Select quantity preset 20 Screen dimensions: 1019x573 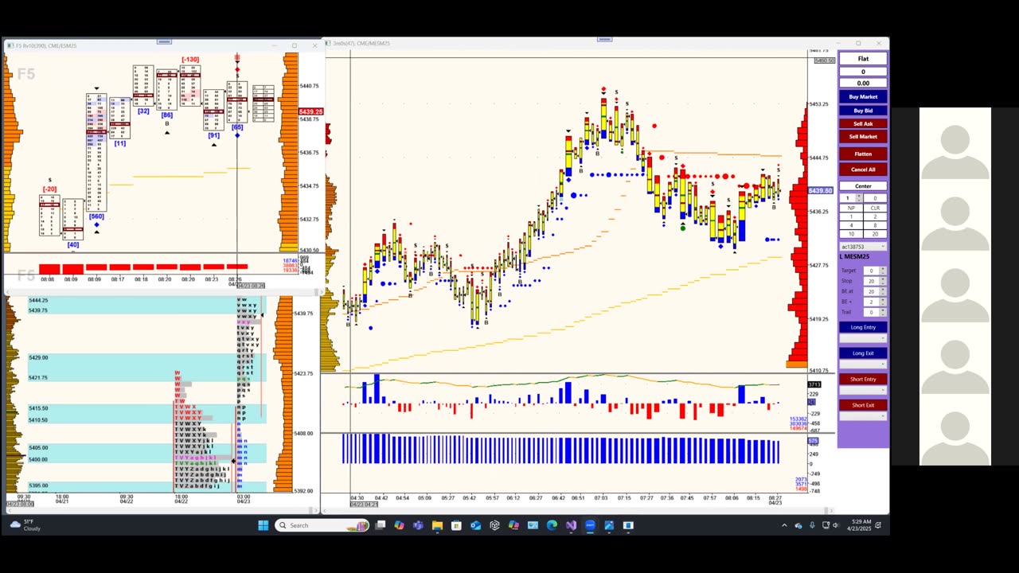[x=875, y=234]
